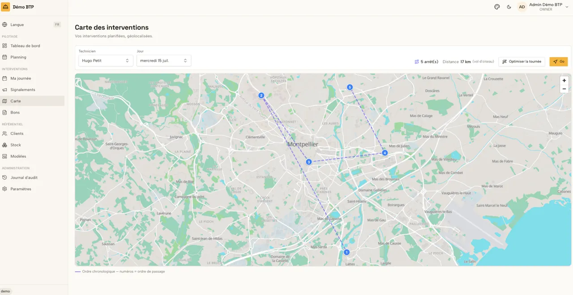Open the Technicien Hugo Petit dropdown
This screenshot has width=573, height=295.
[106, 60]
